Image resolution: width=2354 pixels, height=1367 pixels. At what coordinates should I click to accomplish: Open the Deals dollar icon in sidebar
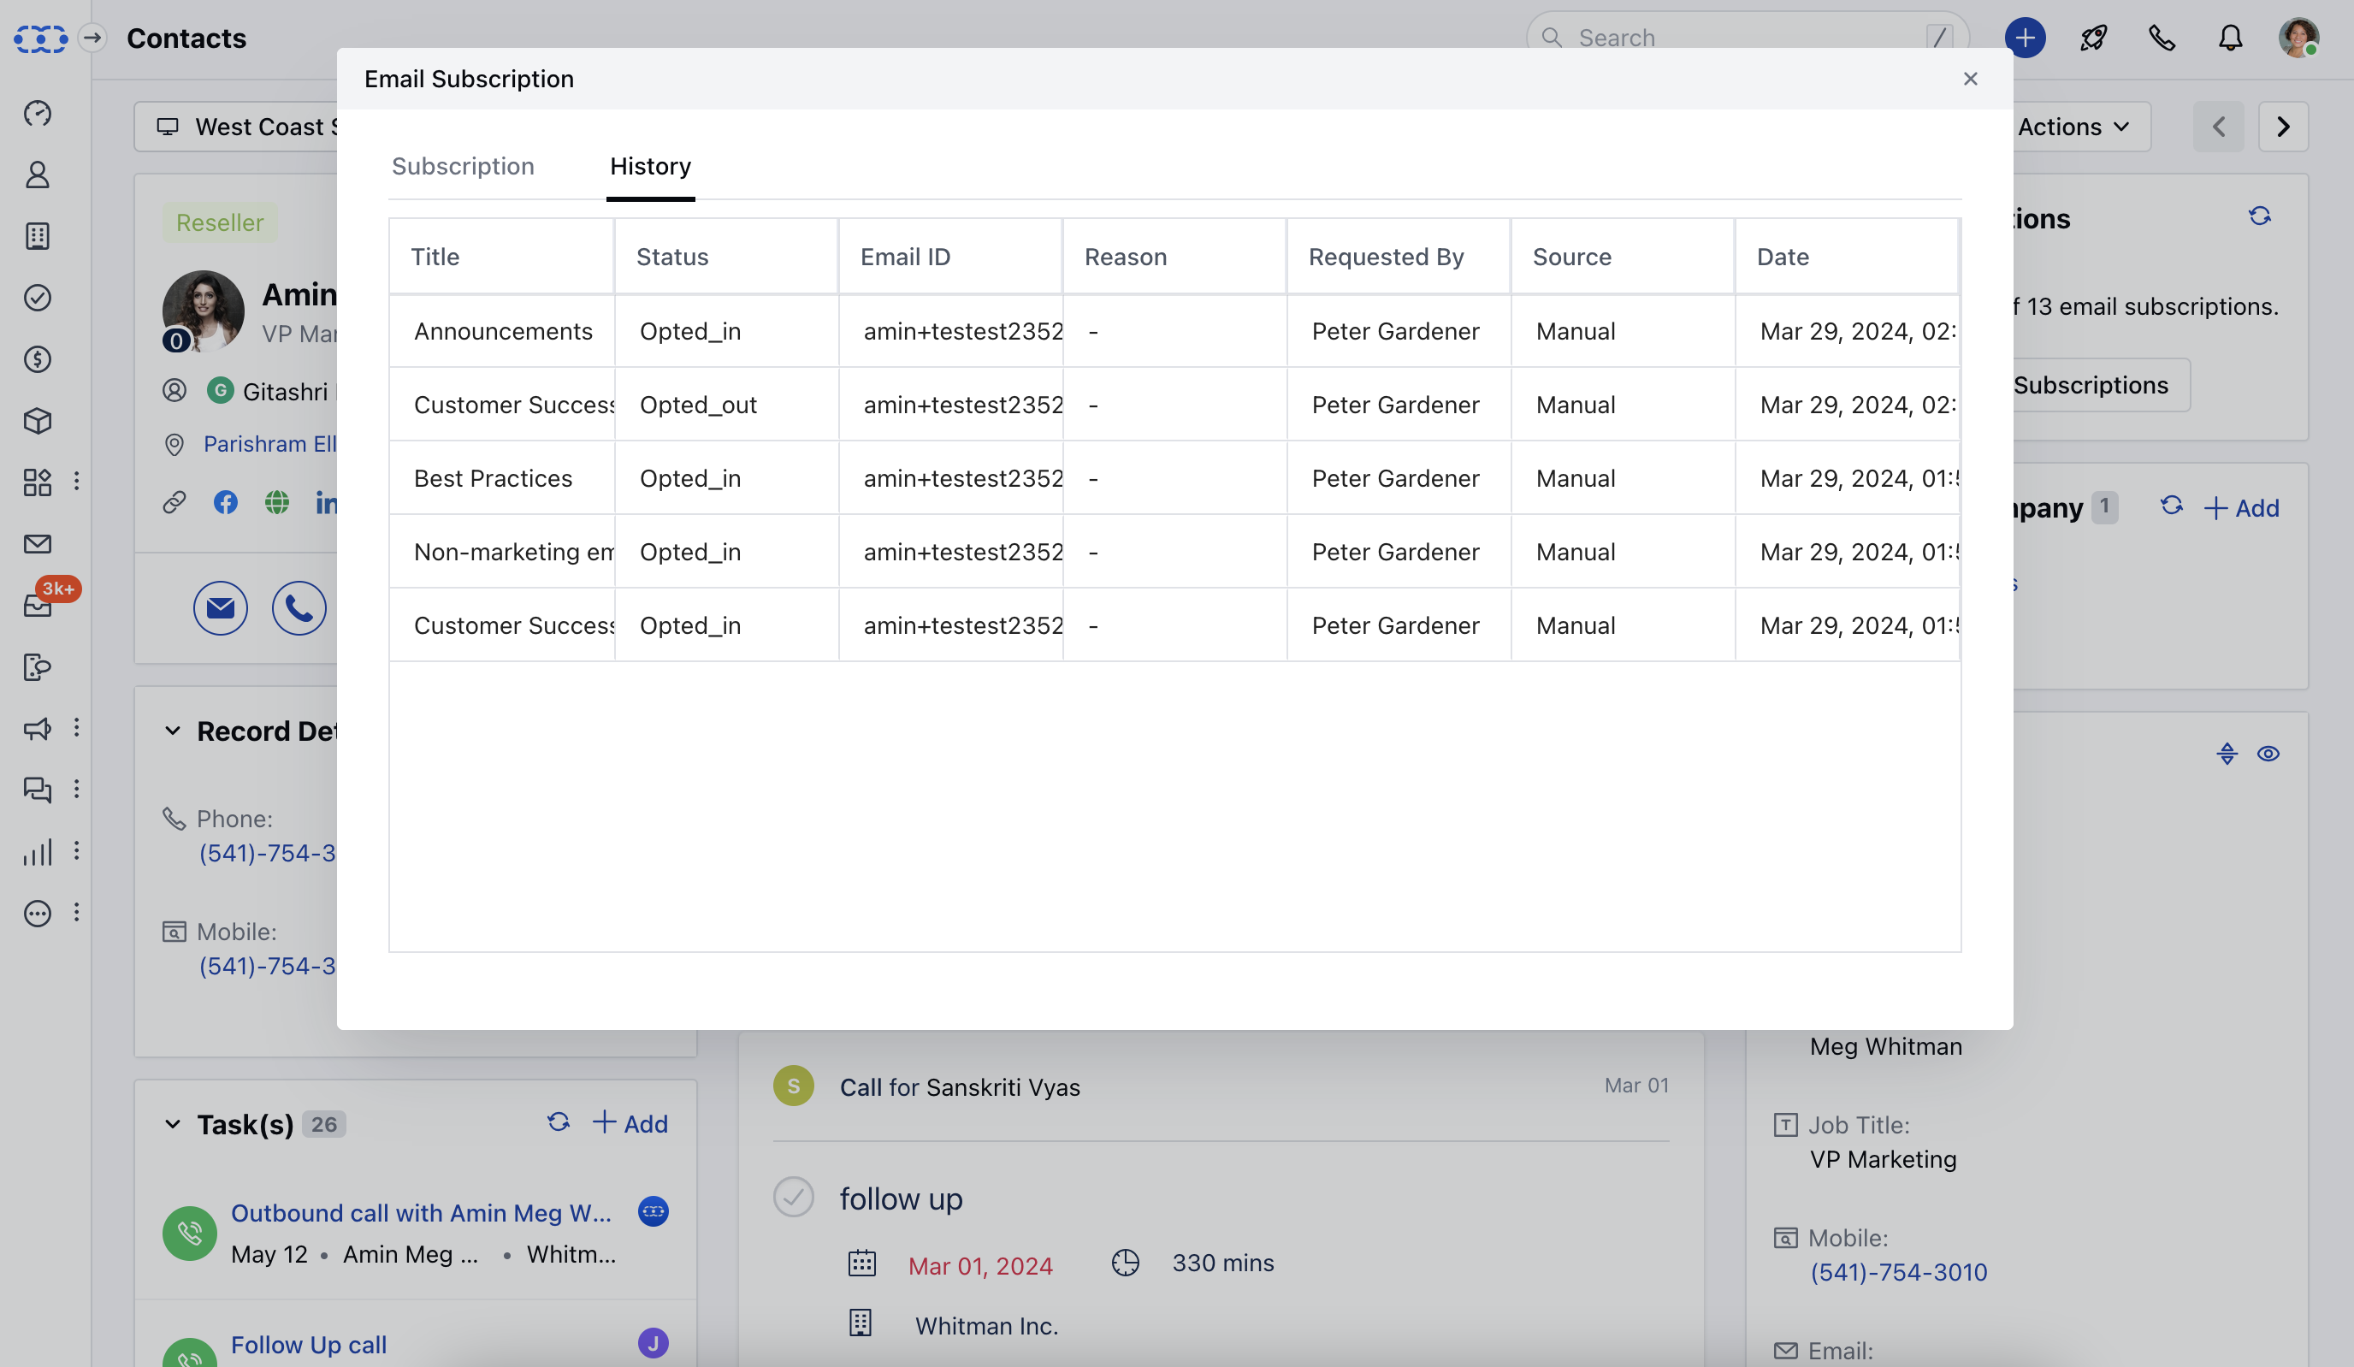pos(38,360)
